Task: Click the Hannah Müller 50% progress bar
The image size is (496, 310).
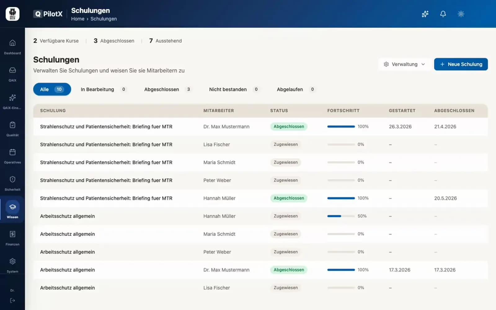Action: pyautogui.click(x=341, y=216)
